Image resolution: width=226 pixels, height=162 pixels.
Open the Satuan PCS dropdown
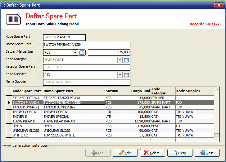click(75, 52)
